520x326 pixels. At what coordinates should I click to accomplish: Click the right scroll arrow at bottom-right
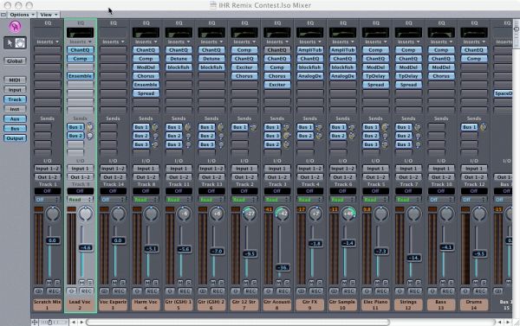click(508, 322)
